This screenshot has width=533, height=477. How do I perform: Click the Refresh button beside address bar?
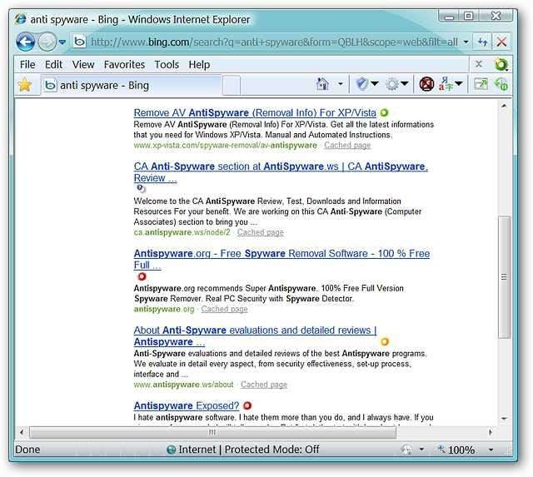coord(482,42)
